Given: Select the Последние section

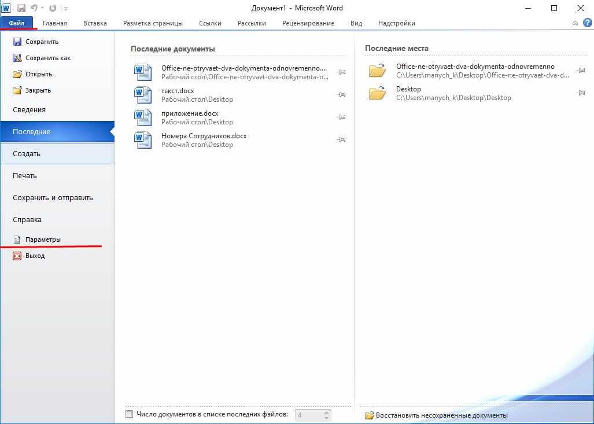Looking at the screenshot, I should coord(57,131).
